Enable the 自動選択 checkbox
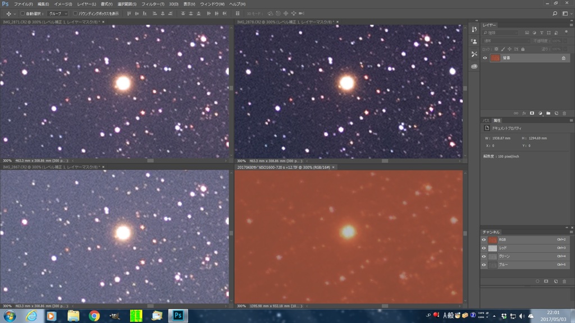This screenshot has height=323, width=575. (x=22, y=13)
